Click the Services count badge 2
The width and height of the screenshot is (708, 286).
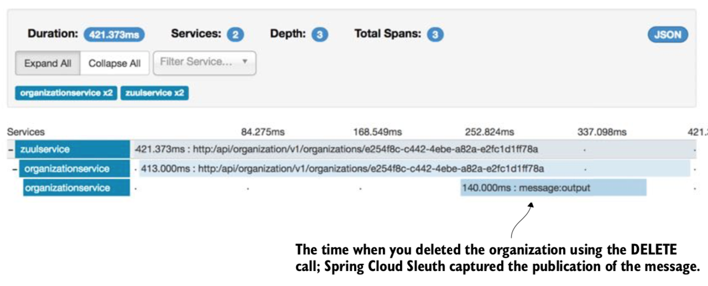pyautogui.click(x=235, y=35)
